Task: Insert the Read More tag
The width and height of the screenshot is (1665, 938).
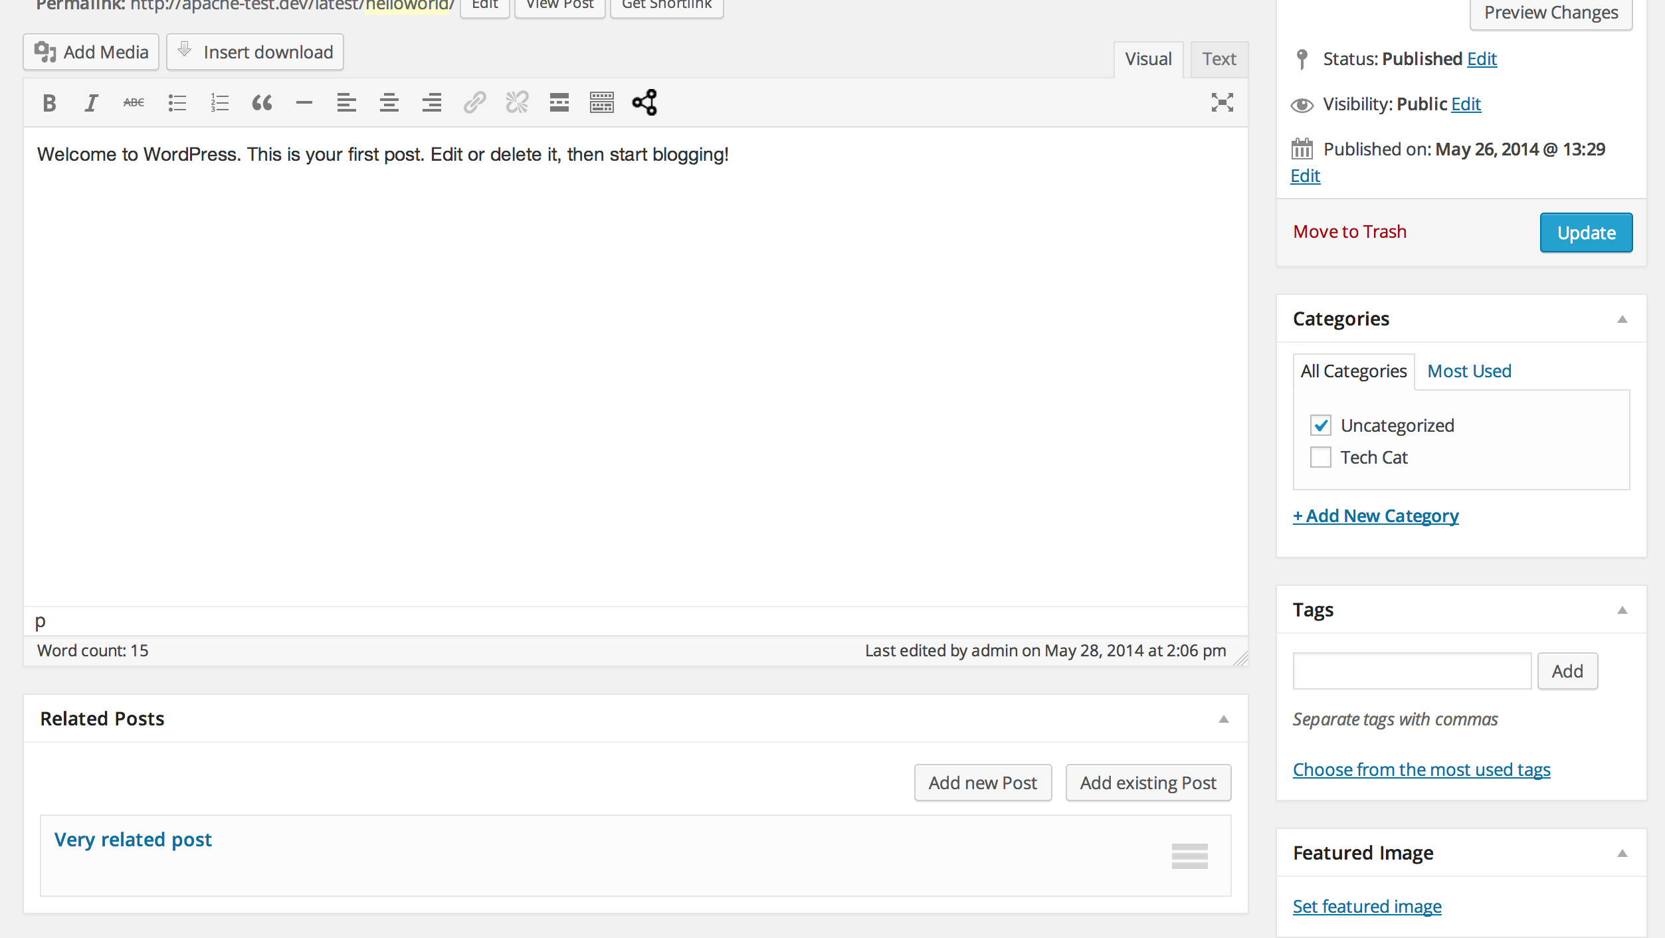Action: click(x=559, y=103)
